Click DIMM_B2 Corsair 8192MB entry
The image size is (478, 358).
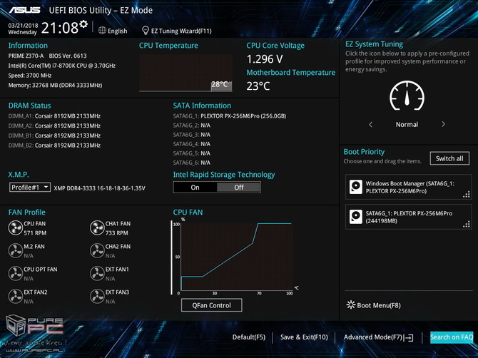click(54, 145)
